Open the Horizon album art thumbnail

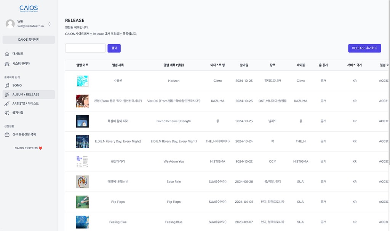[x=82, y=81]
